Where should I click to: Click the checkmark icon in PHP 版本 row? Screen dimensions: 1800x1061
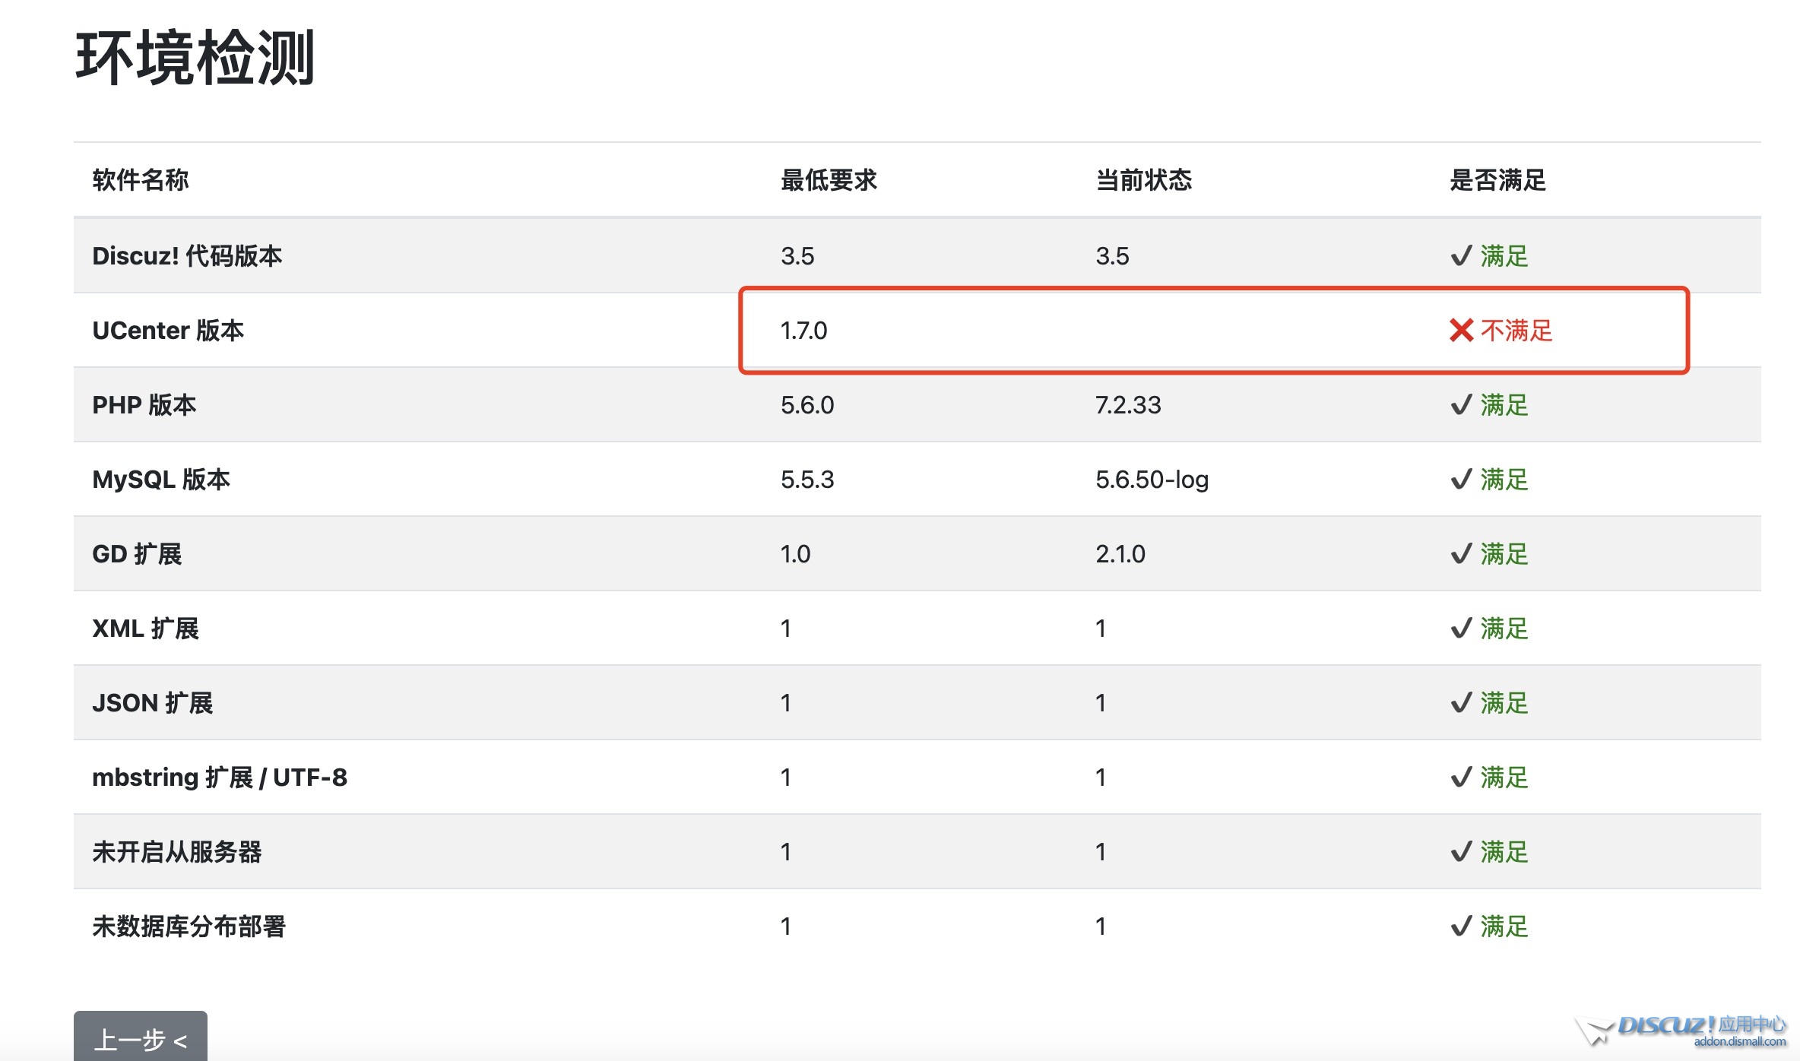1461,405
